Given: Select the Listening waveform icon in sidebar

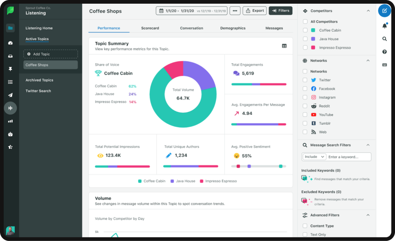Looking at the screenshot, I should tap(10, 108).
